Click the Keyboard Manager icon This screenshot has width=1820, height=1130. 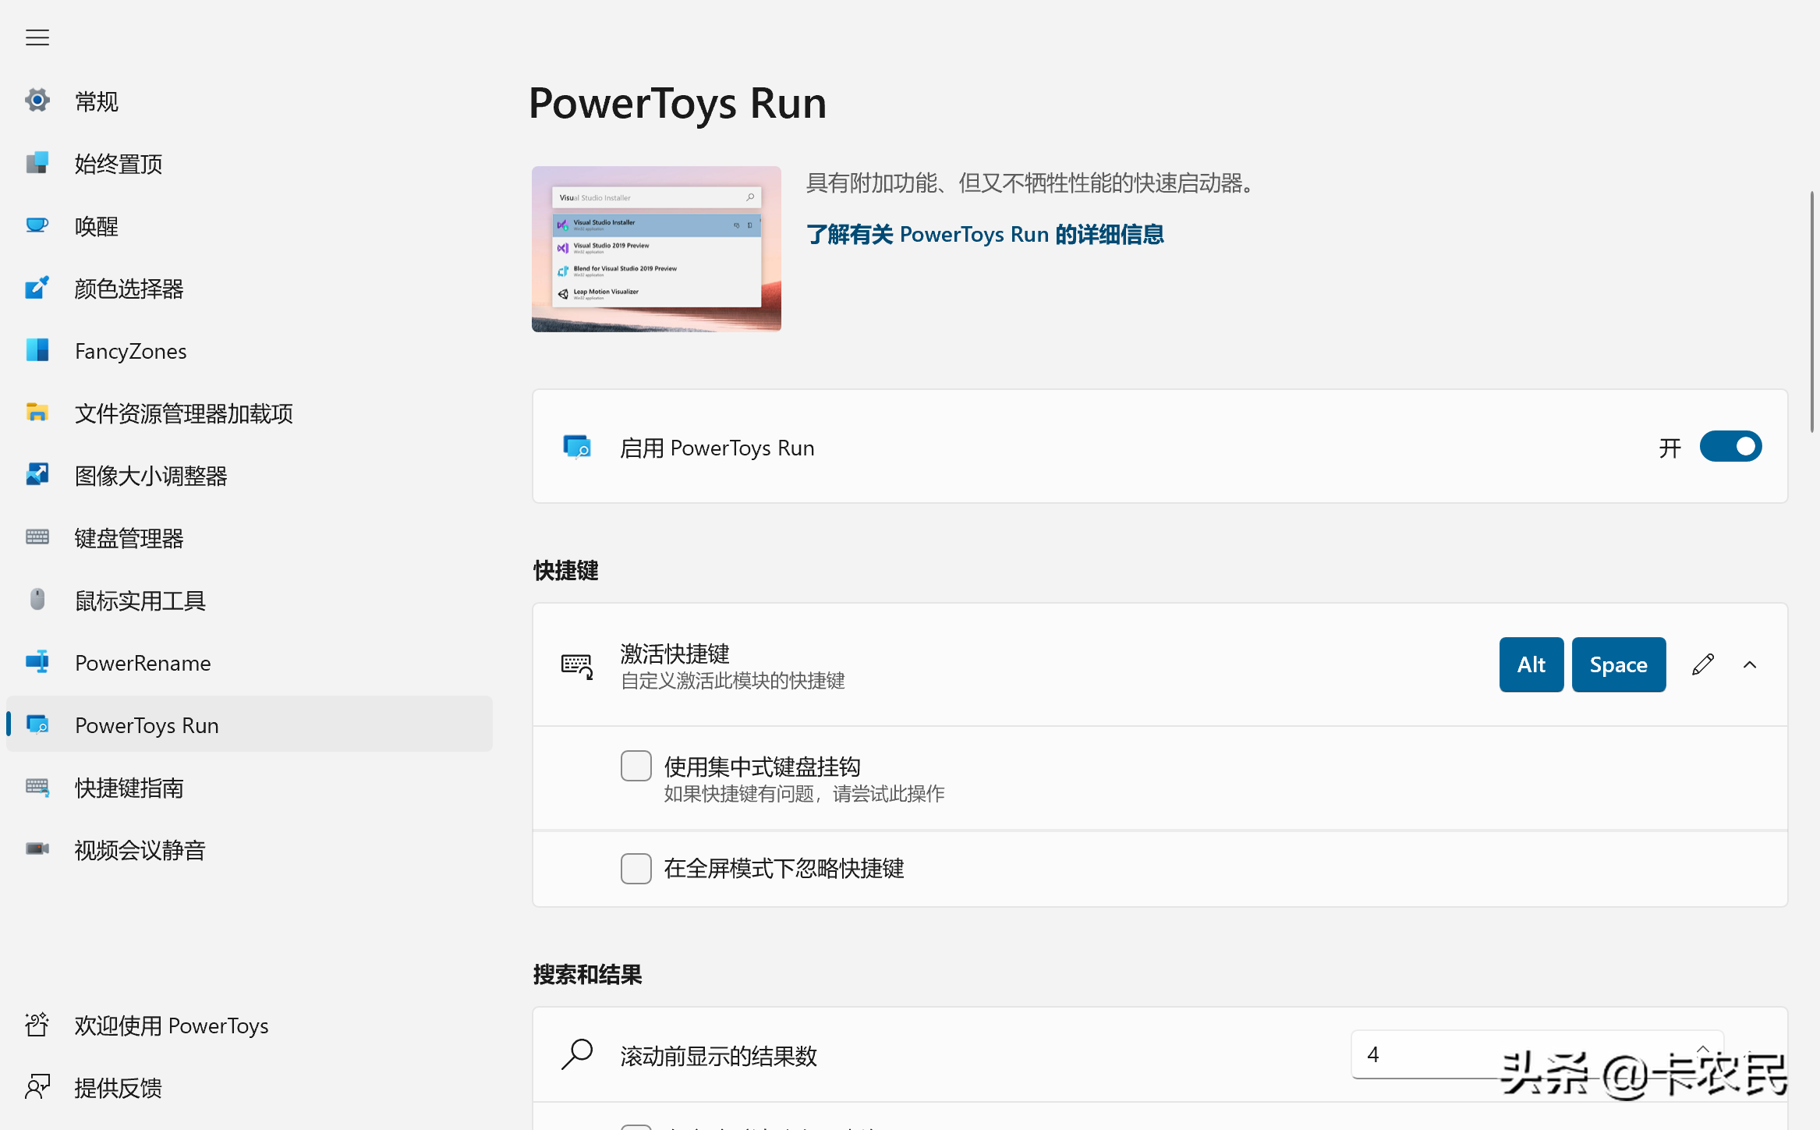[37, 537]
